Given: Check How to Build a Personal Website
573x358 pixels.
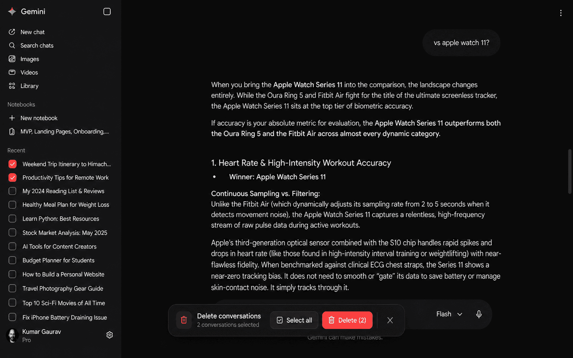Looking at the screenshot, I should 13,274.
